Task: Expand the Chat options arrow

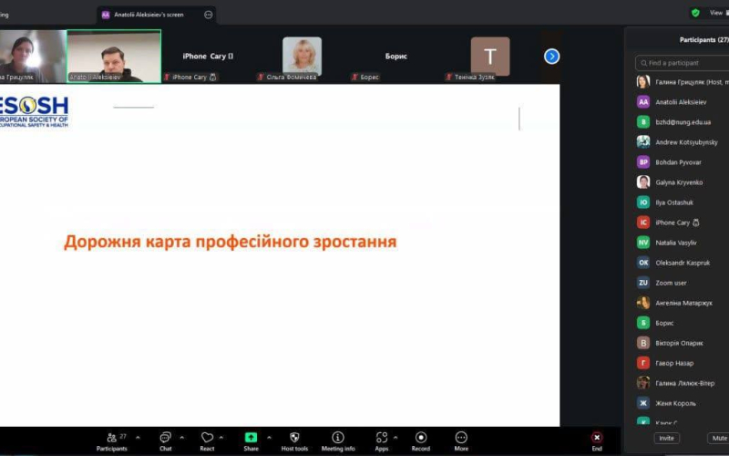Action: coord(181,437)
